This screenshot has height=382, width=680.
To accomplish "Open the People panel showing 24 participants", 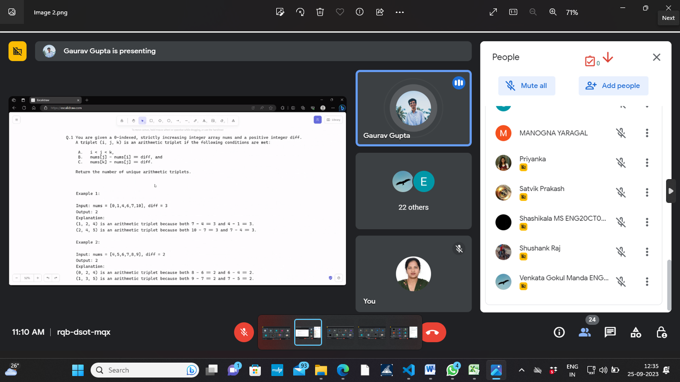I will coord(585,332).
